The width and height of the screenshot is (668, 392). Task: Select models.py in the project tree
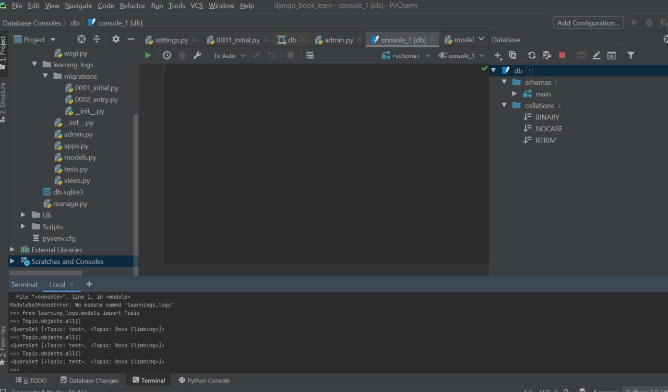point(76,157)
